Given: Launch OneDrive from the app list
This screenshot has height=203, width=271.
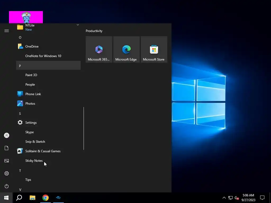Looking at the screenshot, I should (48, 47).
